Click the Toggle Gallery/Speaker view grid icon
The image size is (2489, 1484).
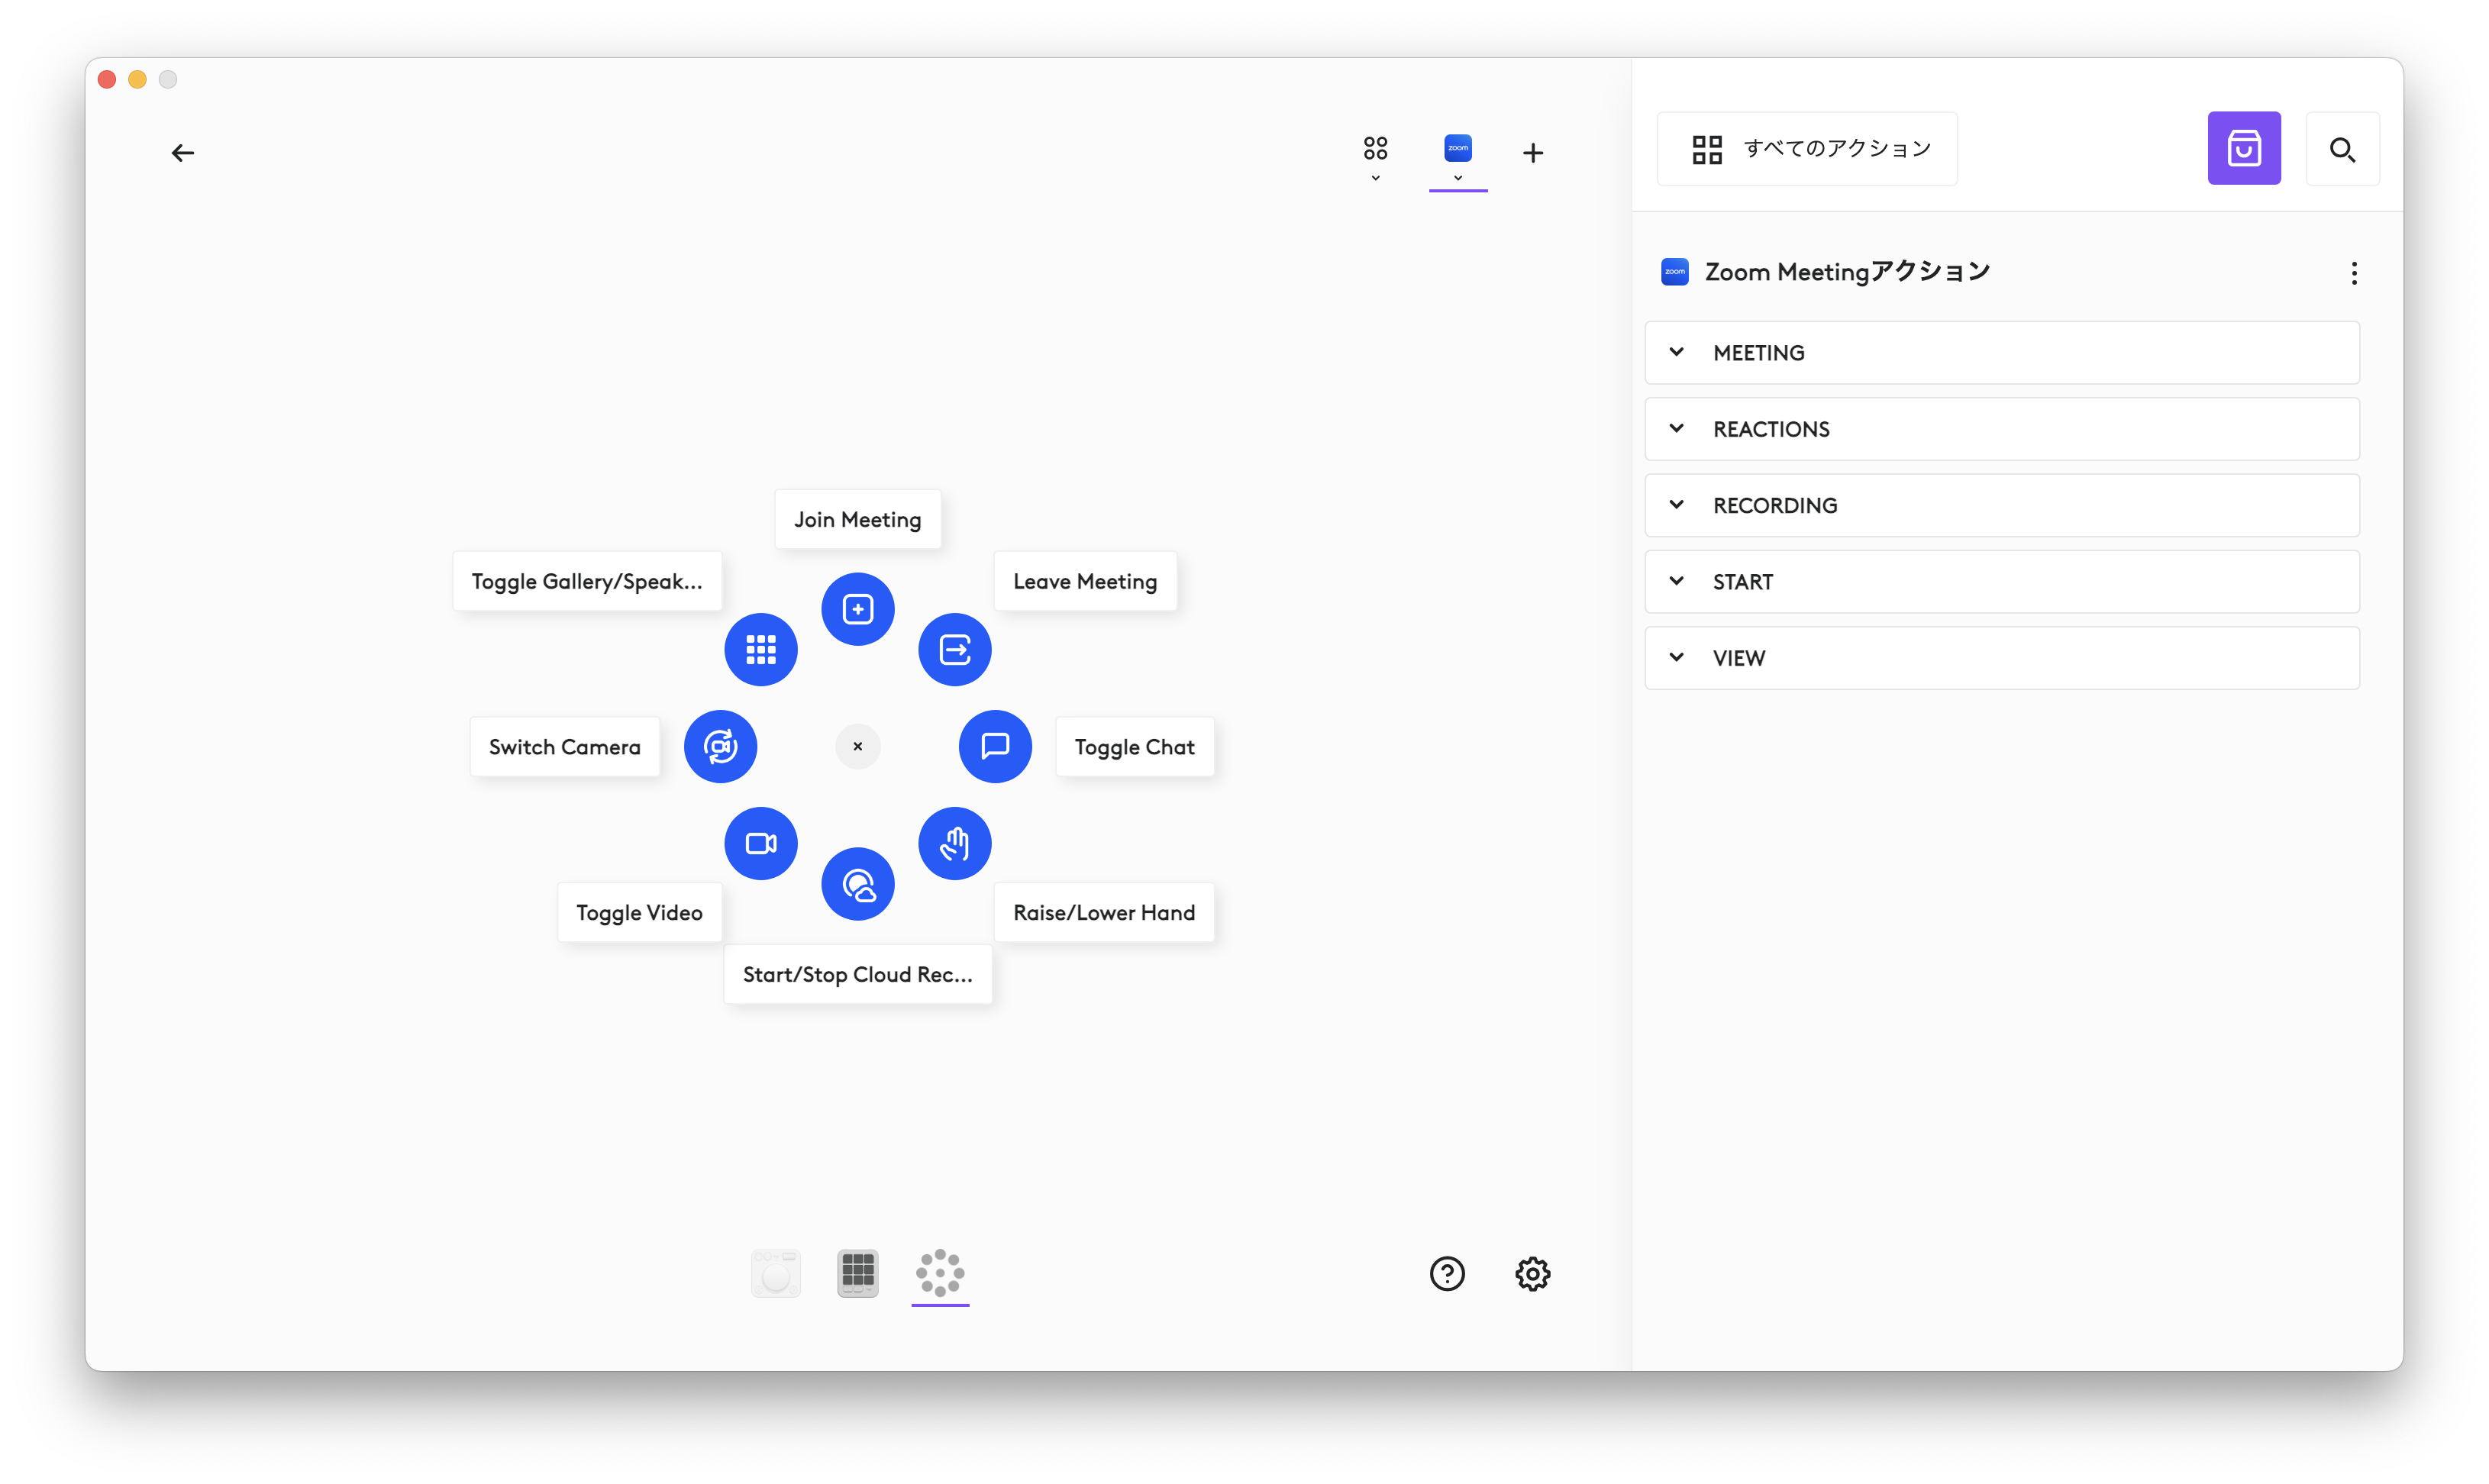[760, 650]
